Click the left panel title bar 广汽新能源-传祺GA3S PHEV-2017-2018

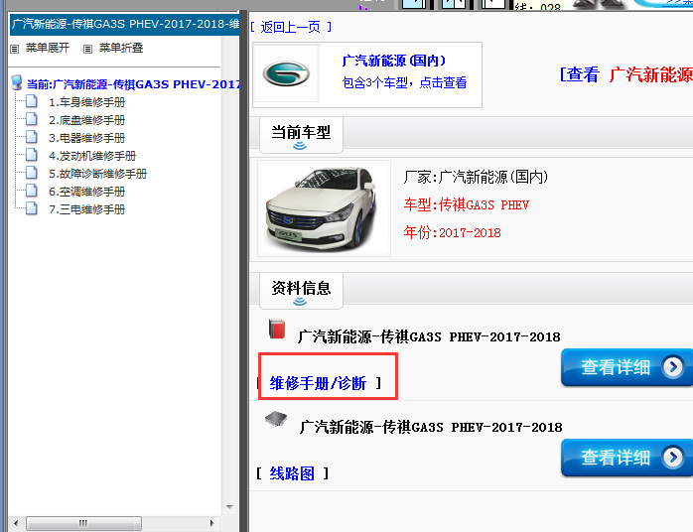coord(125,24)
